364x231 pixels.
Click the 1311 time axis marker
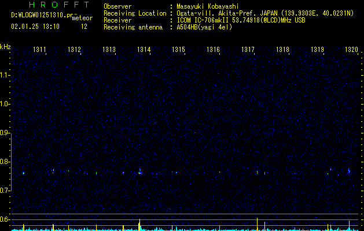click(x=39, y=50)
